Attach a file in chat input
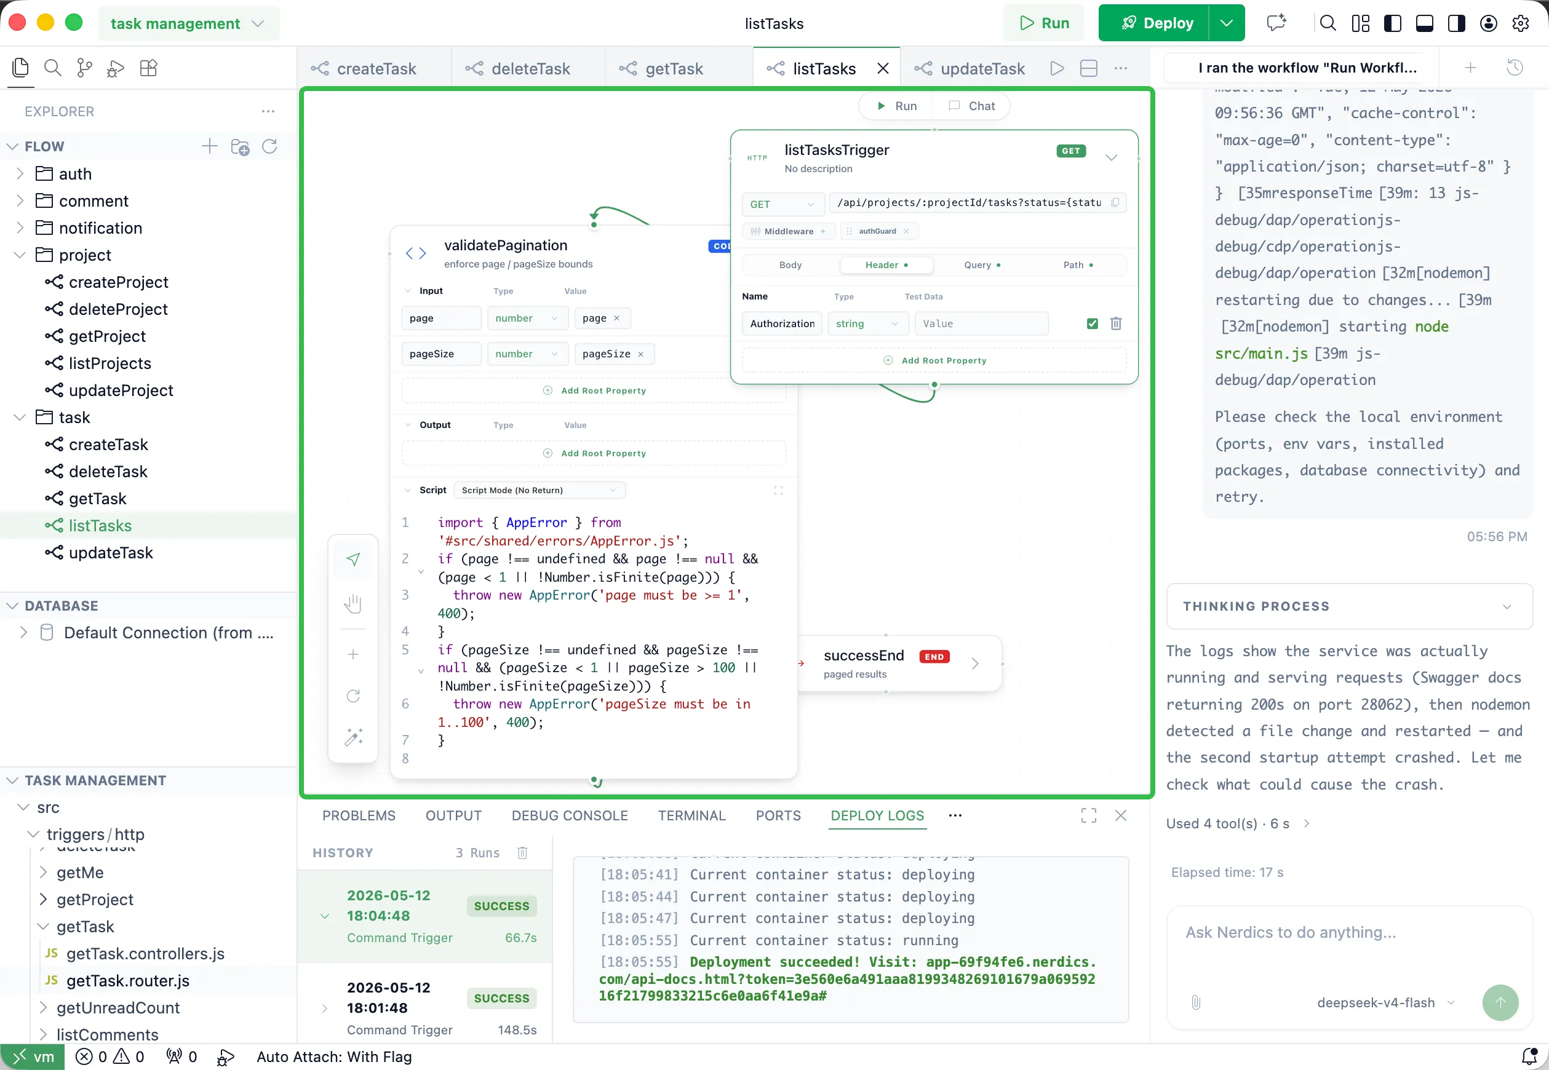This screenshot has width=1549, height=1070. click(x=1196, y=1002)
